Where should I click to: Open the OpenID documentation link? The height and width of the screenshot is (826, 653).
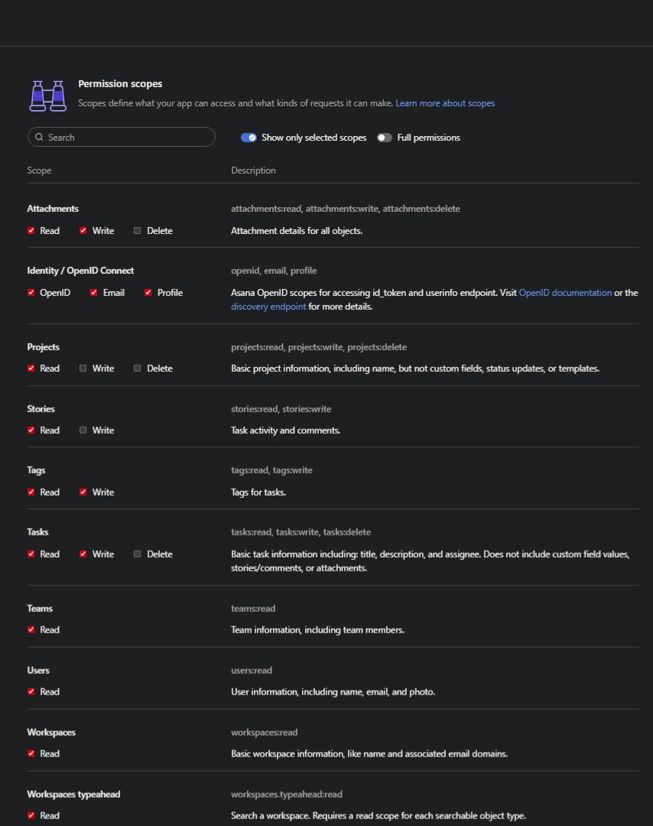point(565,292)
